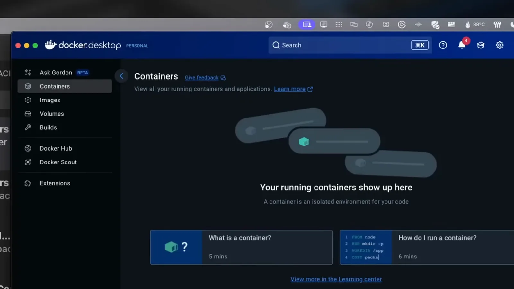Open the 'What is a container?' card

(241, 247)
